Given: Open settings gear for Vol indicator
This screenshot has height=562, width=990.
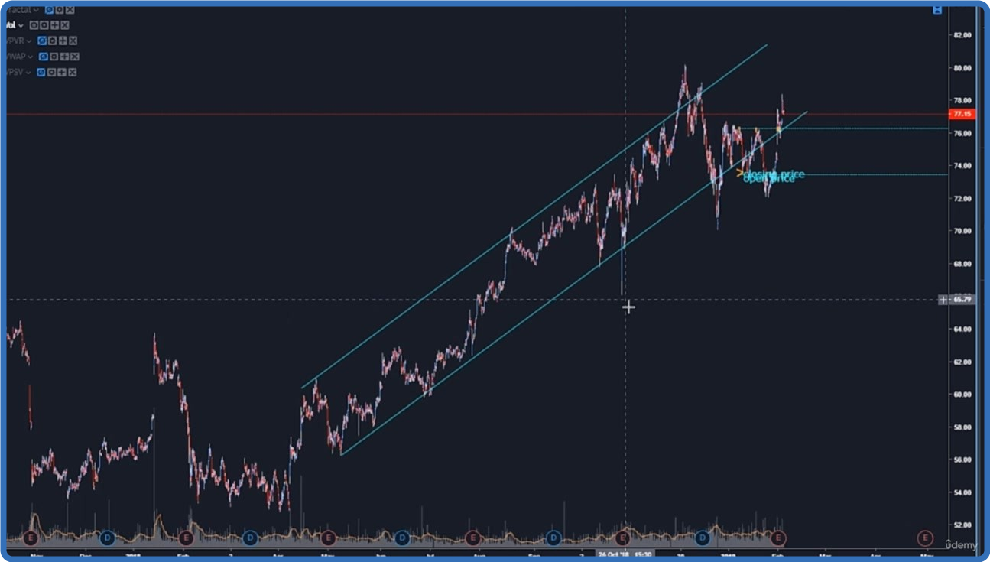Looking at the screenshot, I should [x=44, y=25].
